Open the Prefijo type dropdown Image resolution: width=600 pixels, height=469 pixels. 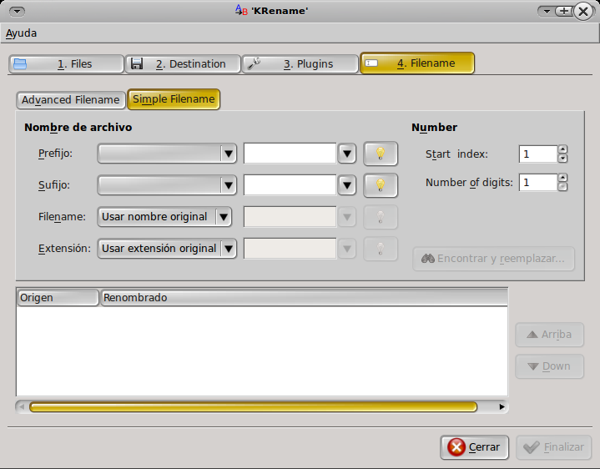coord(167,154)
